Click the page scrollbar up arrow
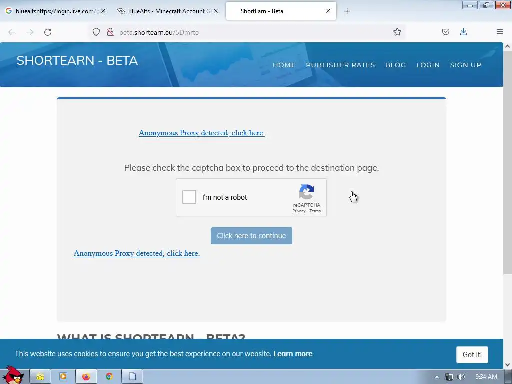 tap(507, 46)
